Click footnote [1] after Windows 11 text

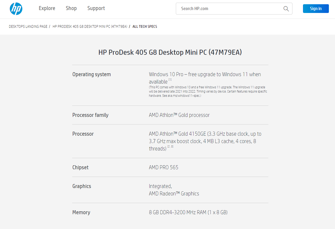click(x=170, y=80)
